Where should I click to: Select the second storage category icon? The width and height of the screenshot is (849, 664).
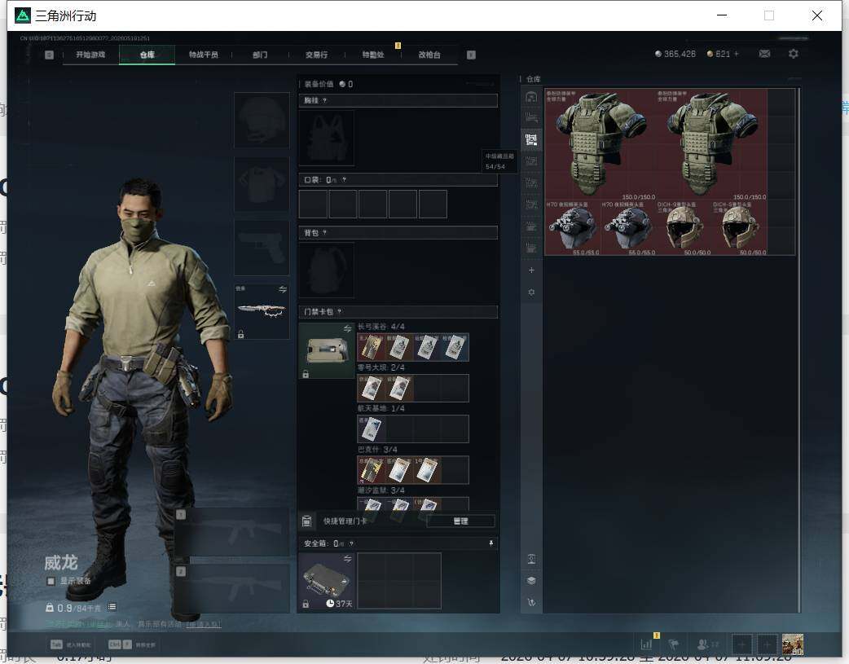click(x=531, y=118)
